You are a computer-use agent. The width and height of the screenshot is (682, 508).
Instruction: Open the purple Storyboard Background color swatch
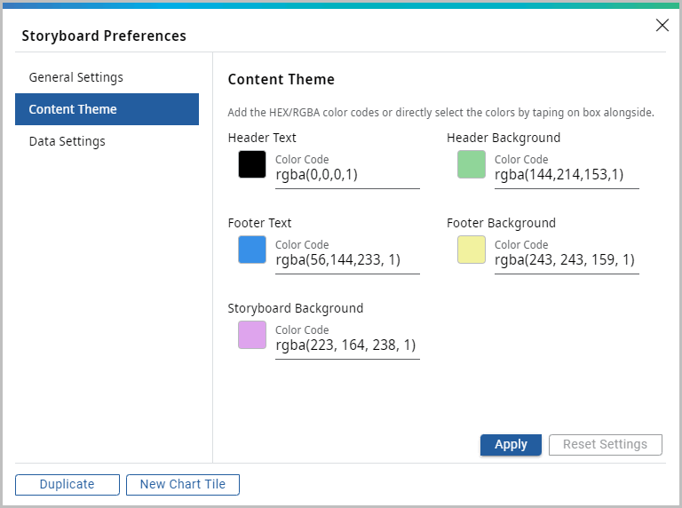(252, 335)
